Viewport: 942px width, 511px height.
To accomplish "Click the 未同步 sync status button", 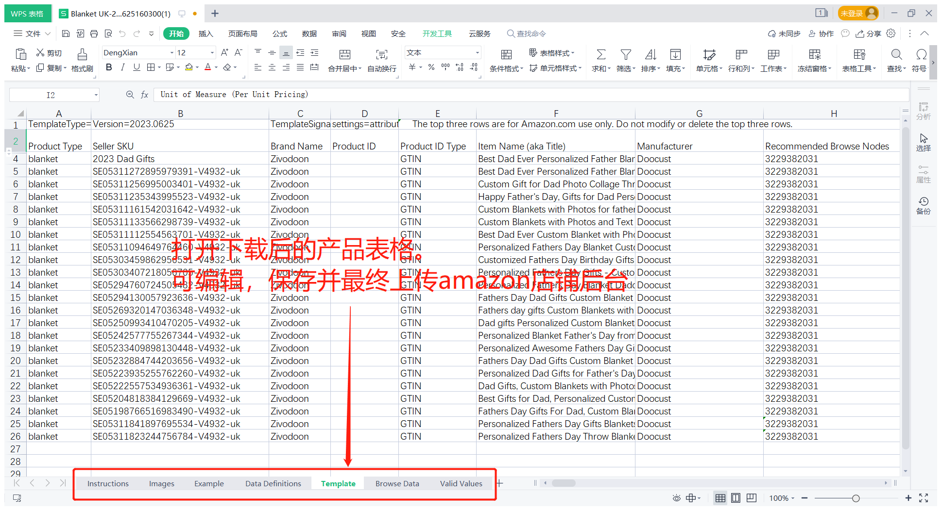I will [x=784, y=33].
